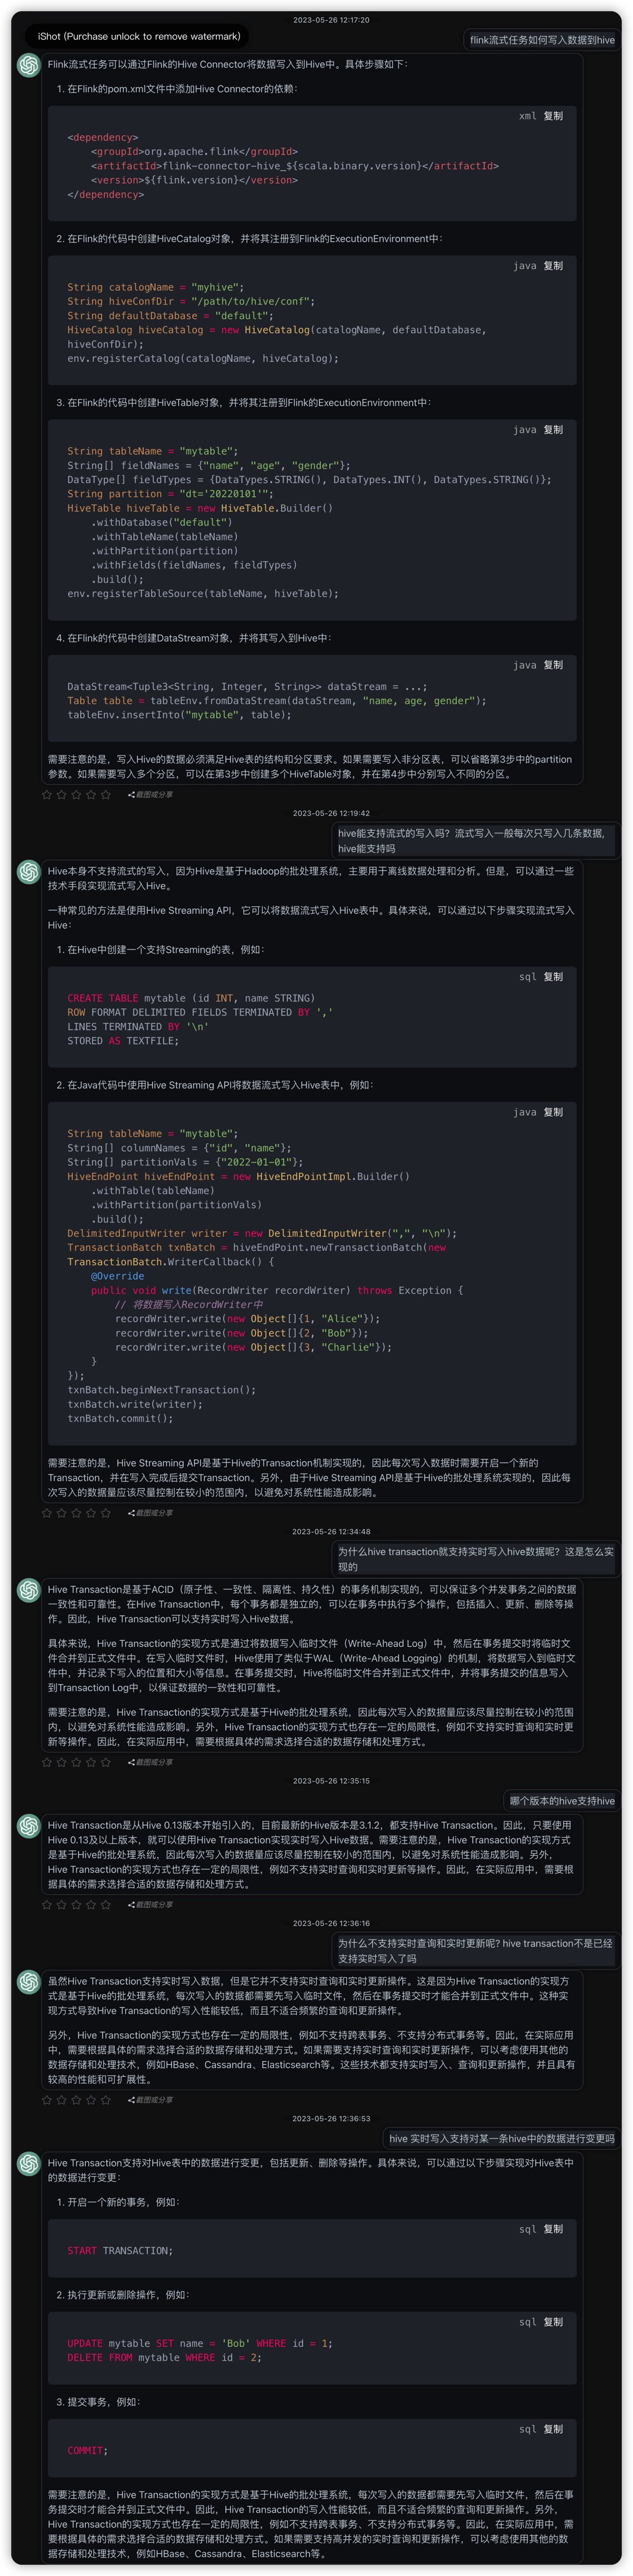Image resolution: width=633 pixels, height=2576 pixels.
Task: Copy the COMMIT sql snippet
Action: pos(553,2429)
